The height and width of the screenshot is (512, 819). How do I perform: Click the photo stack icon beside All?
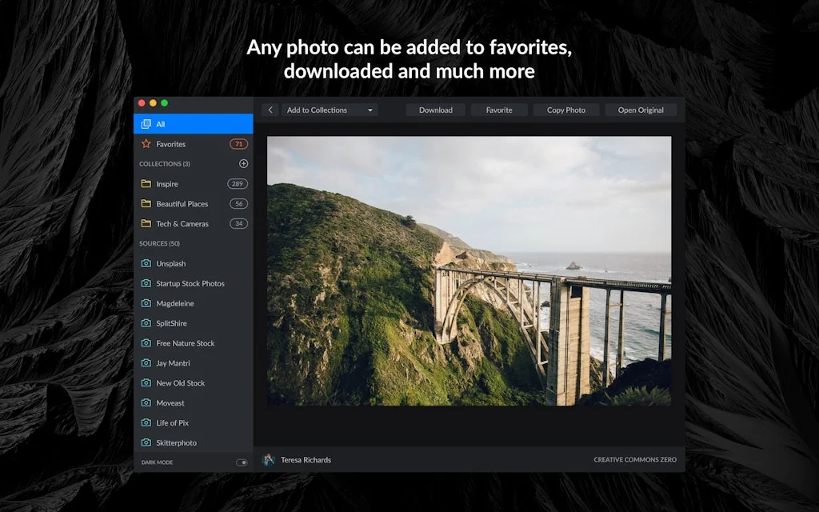[147, 124]
